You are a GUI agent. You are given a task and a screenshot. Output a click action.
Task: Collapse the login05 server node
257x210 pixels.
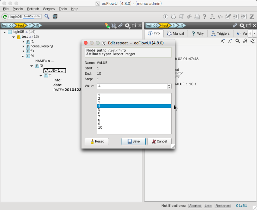point(5,32)
